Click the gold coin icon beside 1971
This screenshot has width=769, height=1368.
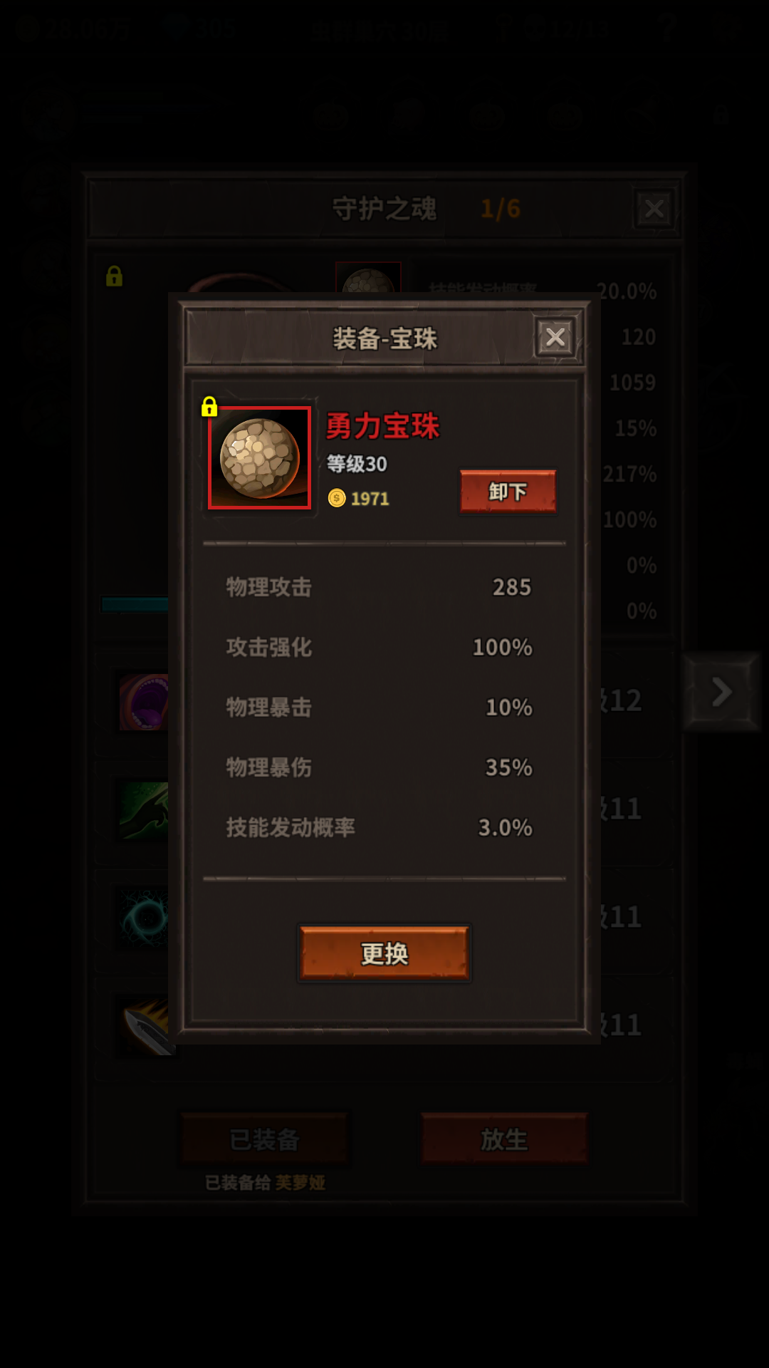pos(337,498)
